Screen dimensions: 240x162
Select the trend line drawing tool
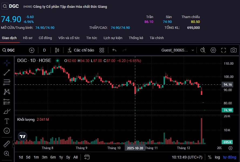point(7,73)
